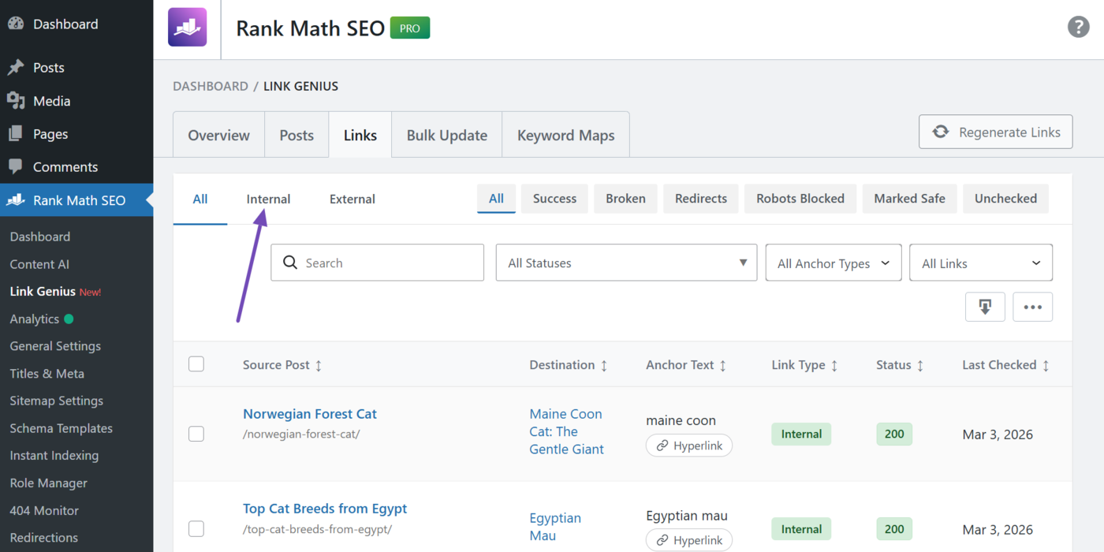Select the Top Cat Breeds from Egypt checkbox
The width and height of the screenshot is (1104, 552).
pyautogui.click(x=196, y=528)
